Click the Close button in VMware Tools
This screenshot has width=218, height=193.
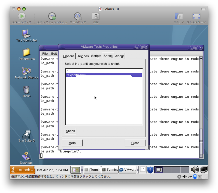[x=135, y=143]
